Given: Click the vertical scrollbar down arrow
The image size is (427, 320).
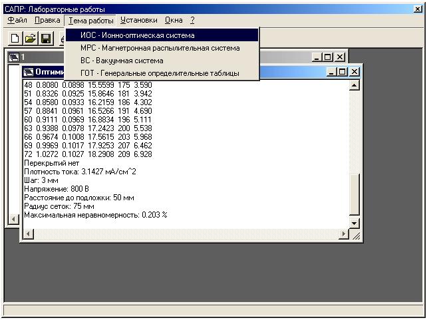Looking at the screenshot, I should point(354,224).
